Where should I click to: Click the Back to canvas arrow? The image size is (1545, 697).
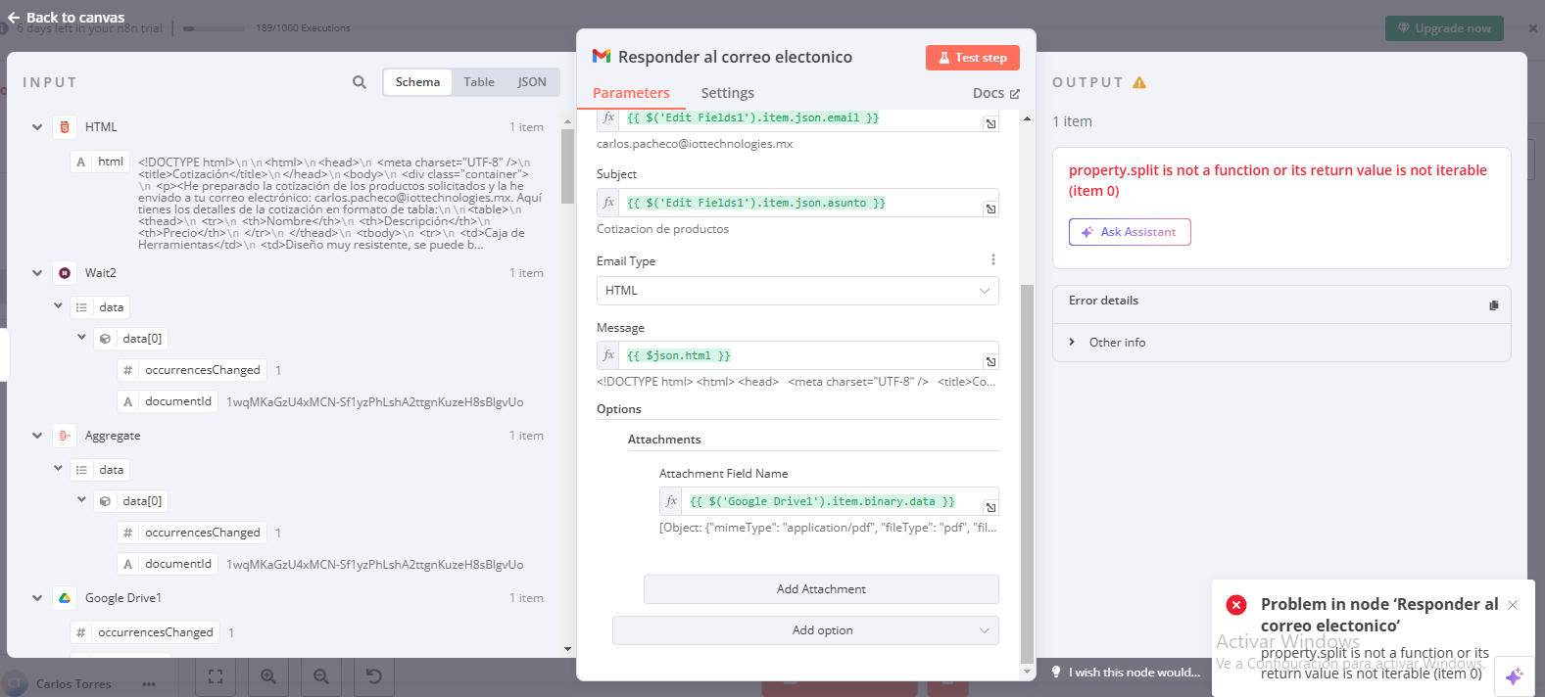click(x=14, y=18)
